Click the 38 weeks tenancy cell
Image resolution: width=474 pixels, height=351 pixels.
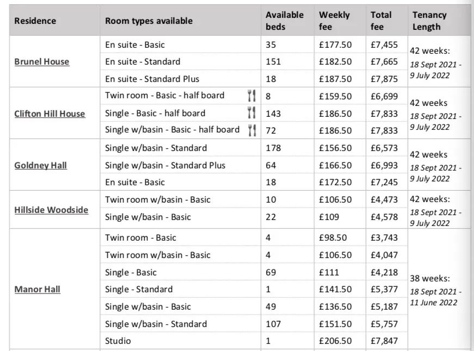(x=439, y=289)
